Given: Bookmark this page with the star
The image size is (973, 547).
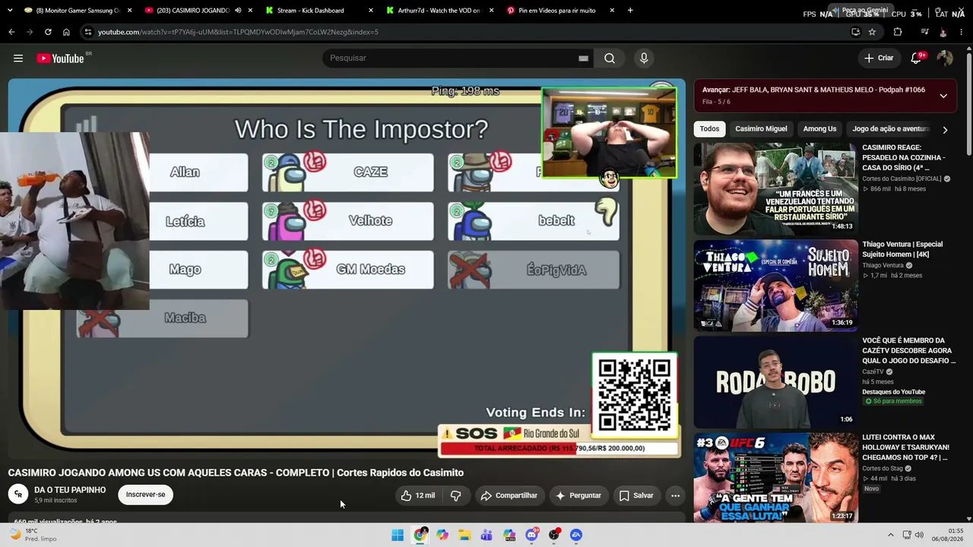Looking at the screenshot, I should (872, 32).
